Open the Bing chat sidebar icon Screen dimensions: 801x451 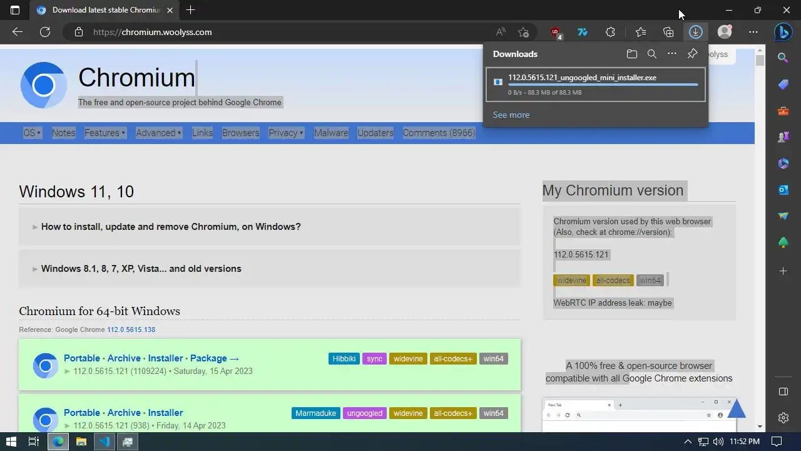tap(783, 32)
